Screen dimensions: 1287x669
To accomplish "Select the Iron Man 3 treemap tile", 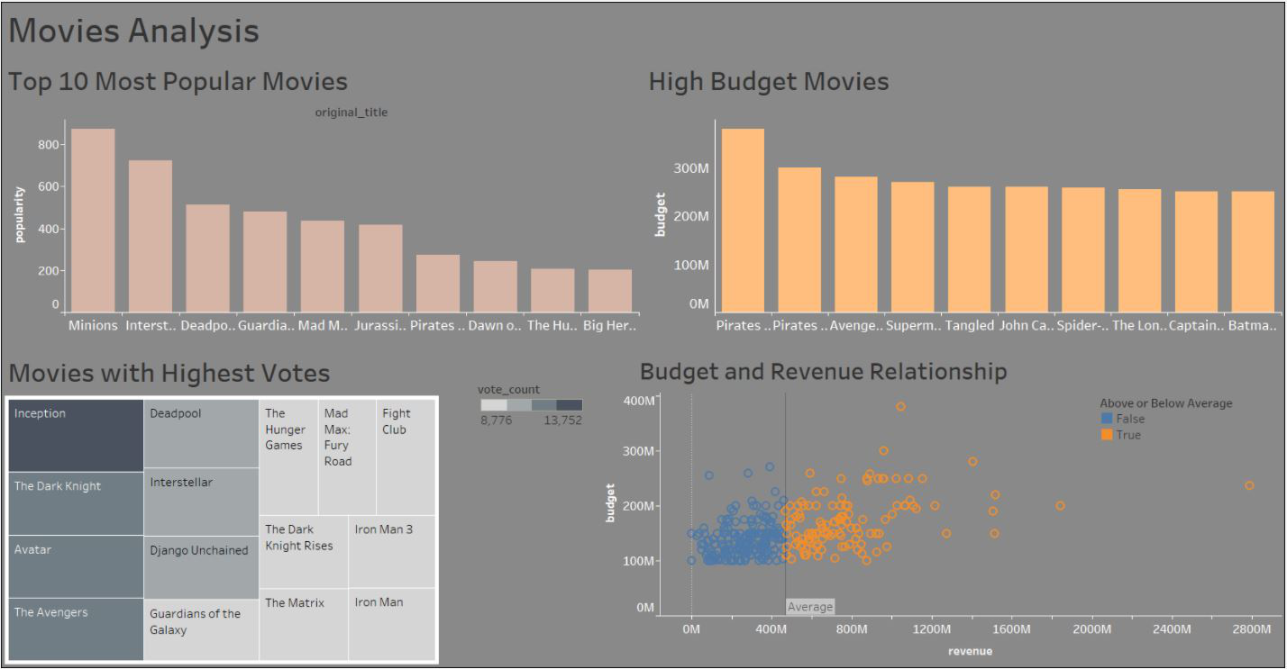I will tap(391, 551).
